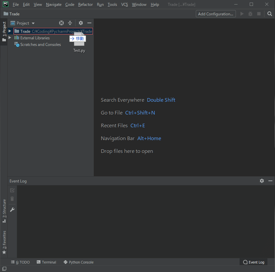Open the Help menu
275x272 pixels.
point(155,4)
